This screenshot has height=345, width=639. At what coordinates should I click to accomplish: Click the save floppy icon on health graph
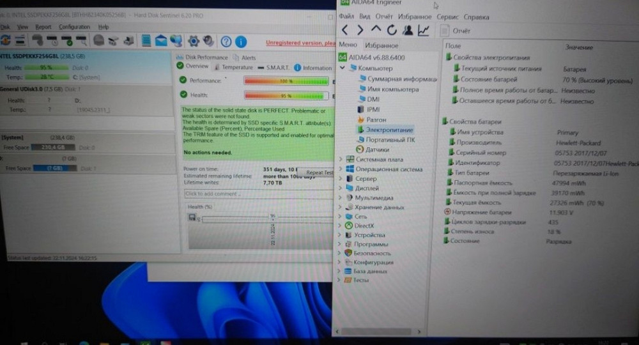click(192, 217)
